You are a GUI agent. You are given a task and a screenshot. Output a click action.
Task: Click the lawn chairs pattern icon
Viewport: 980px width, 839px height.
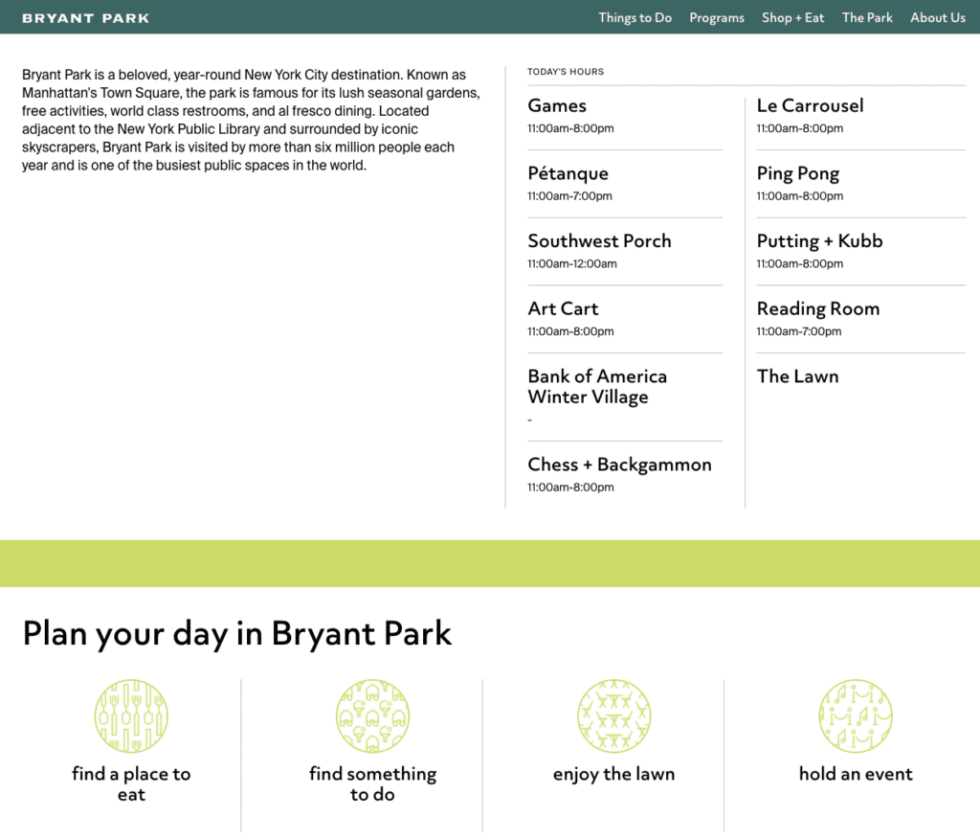coord(613,715)
